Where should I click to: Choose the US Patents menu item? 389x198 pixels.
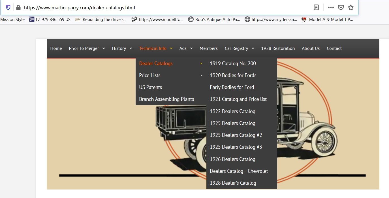(150, 87)
